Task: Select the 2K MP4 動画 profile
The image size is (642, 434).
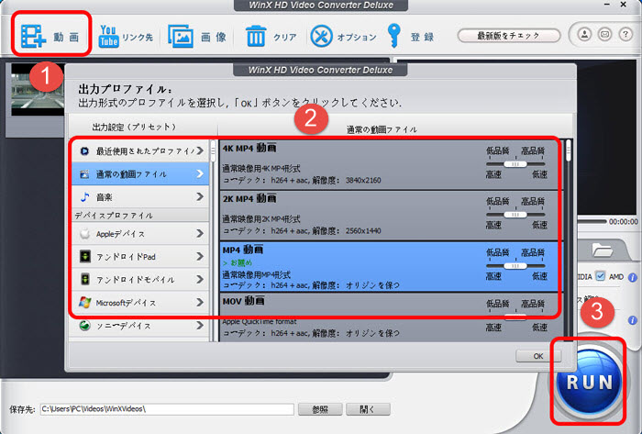Action: pos(391,216)
